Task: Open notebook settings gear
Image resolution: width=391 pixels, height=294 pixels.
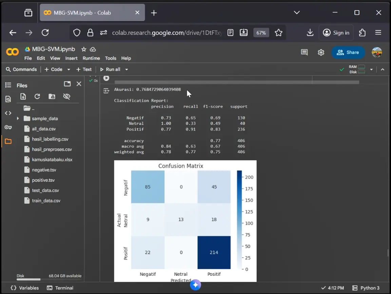Action: 321,52
